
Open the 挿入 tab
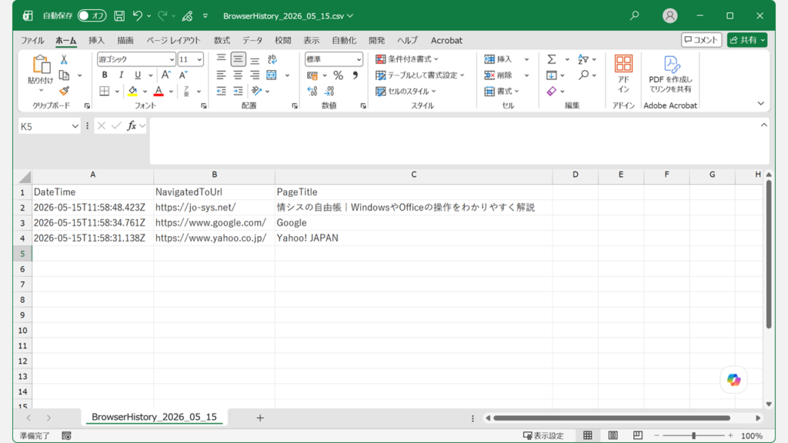coord(96,40)
